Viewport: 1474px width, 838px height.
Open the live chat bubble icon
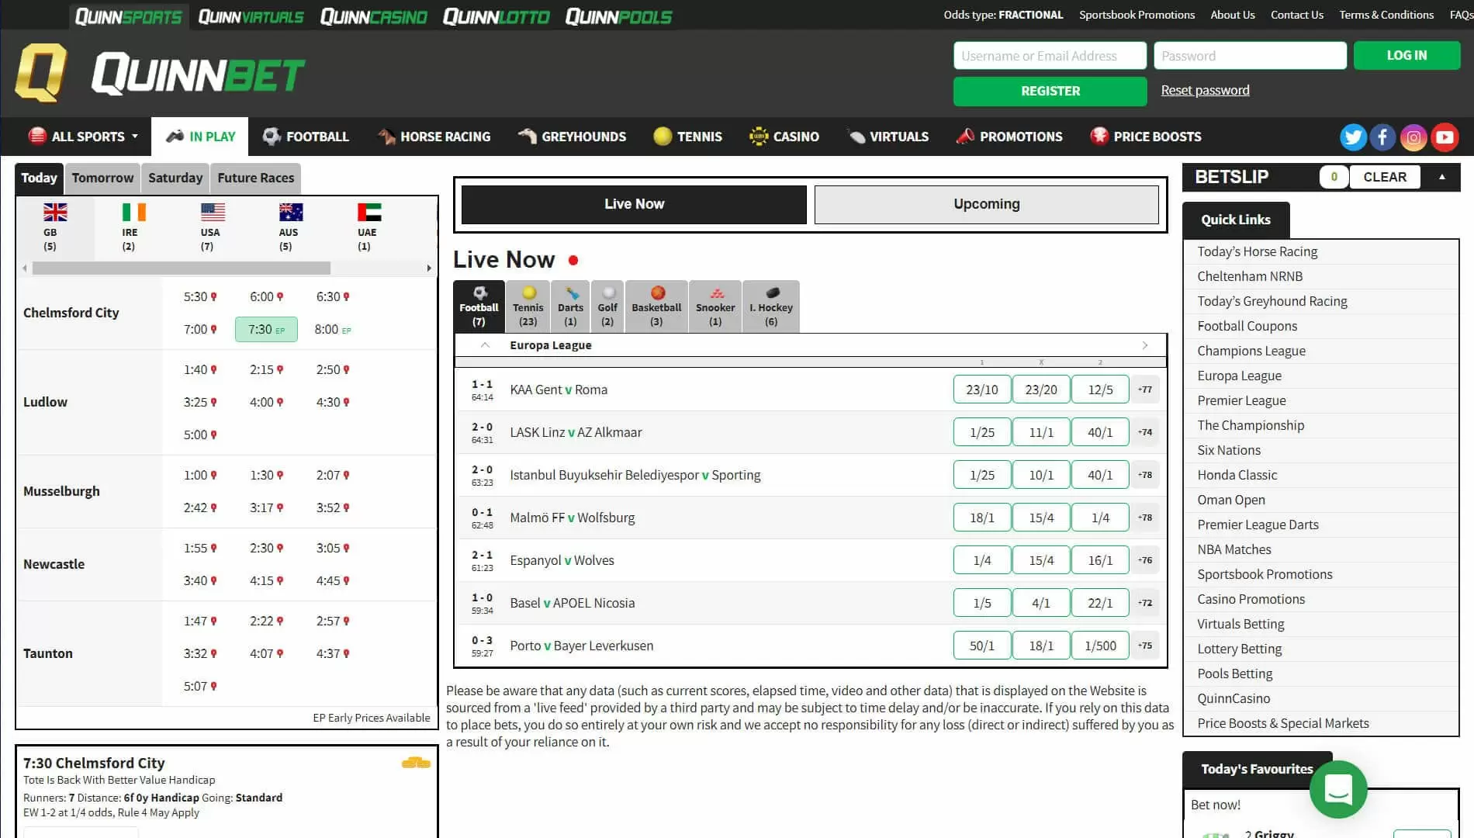pyautogui.click(x=1338, y=789)
